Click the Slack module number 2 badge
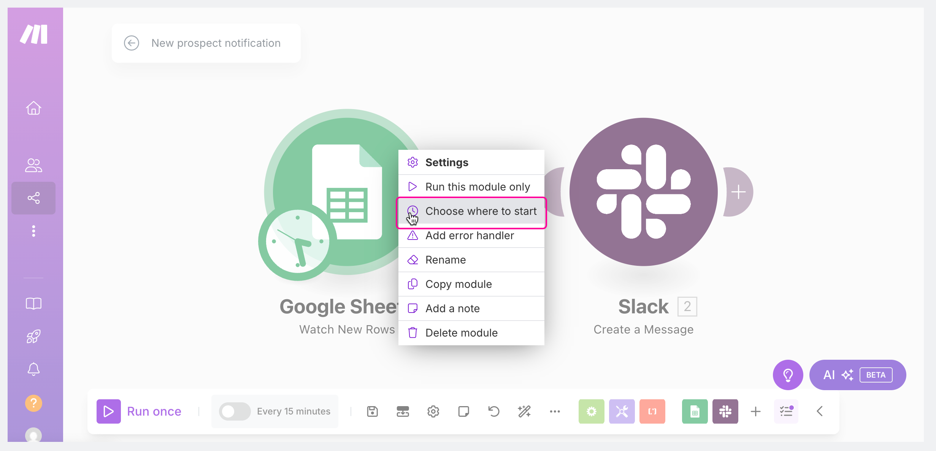This screenshot has height=451, width=936. (687, 306)
